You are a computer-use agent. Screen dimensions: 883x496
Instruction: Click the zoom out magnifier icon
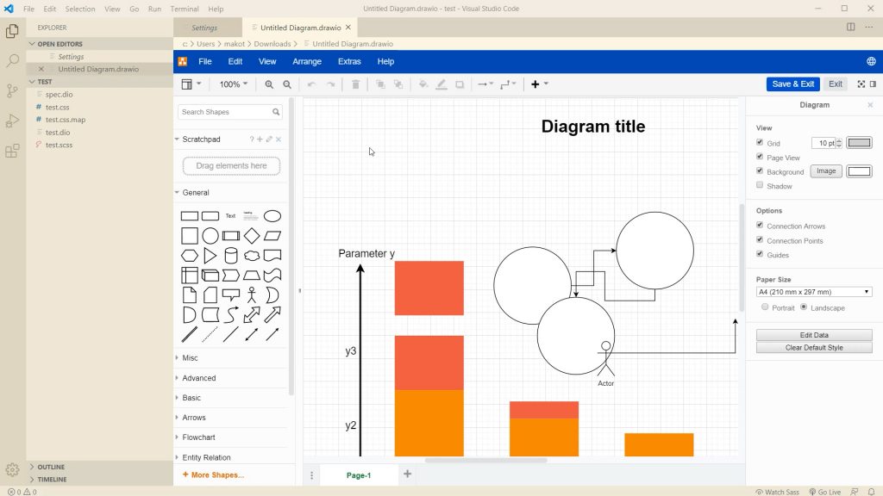pos(287,84)
